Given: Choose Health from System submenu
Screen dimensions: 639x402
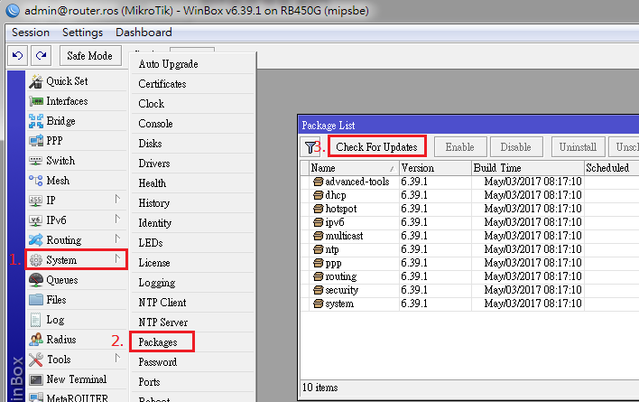Looking at the screenshot, I should (193, 183).
